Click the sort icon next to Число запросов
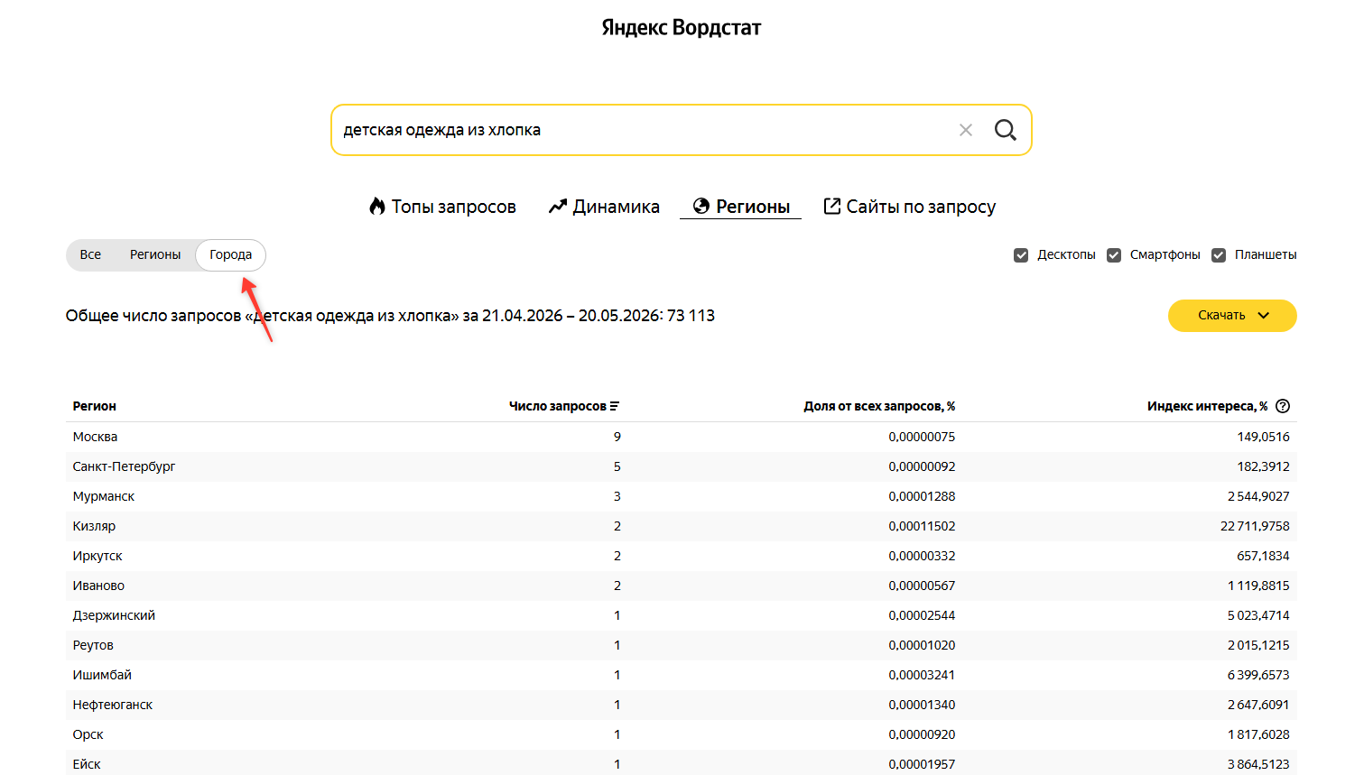1364x775 pixels. click(x=615, y=406)
